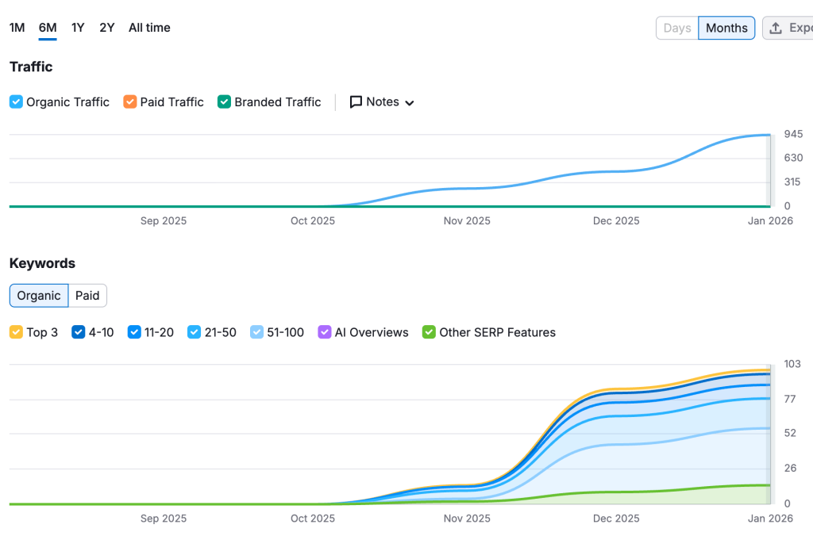Screen dimensions: 813x536
Task: Hide the Top 3 keyword series
Action: pyautogui.click(x=16, y=332)
